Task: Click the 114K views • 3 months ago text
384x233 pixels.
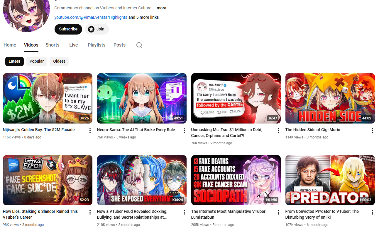Action: click(307, 137)
